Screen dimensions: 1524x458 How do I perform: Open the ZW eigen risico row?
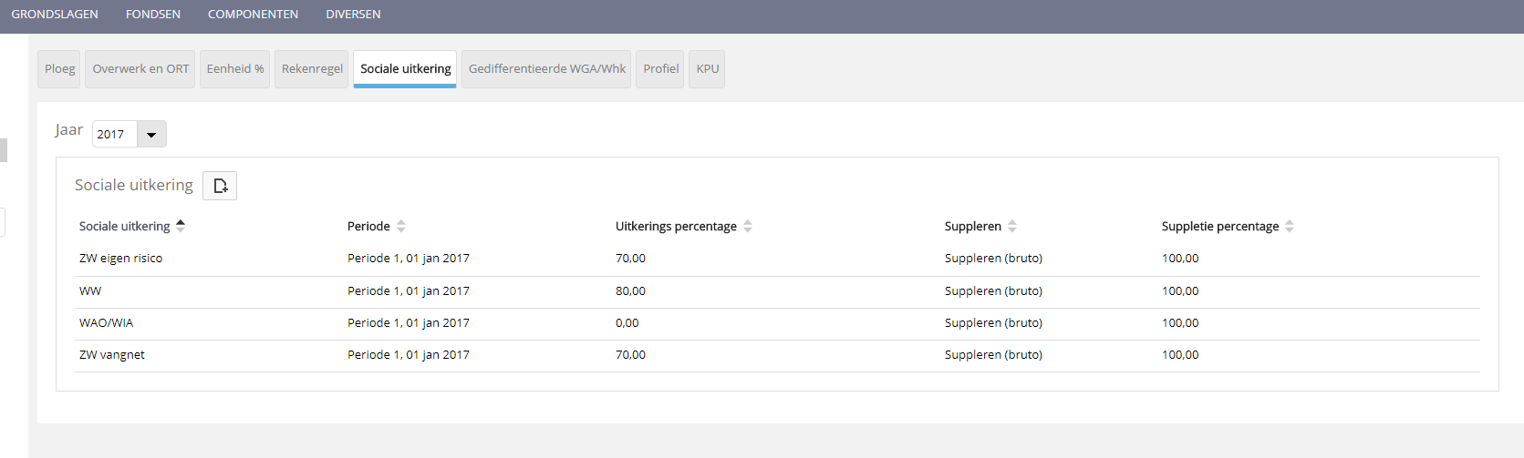click(x=121, y=259)
